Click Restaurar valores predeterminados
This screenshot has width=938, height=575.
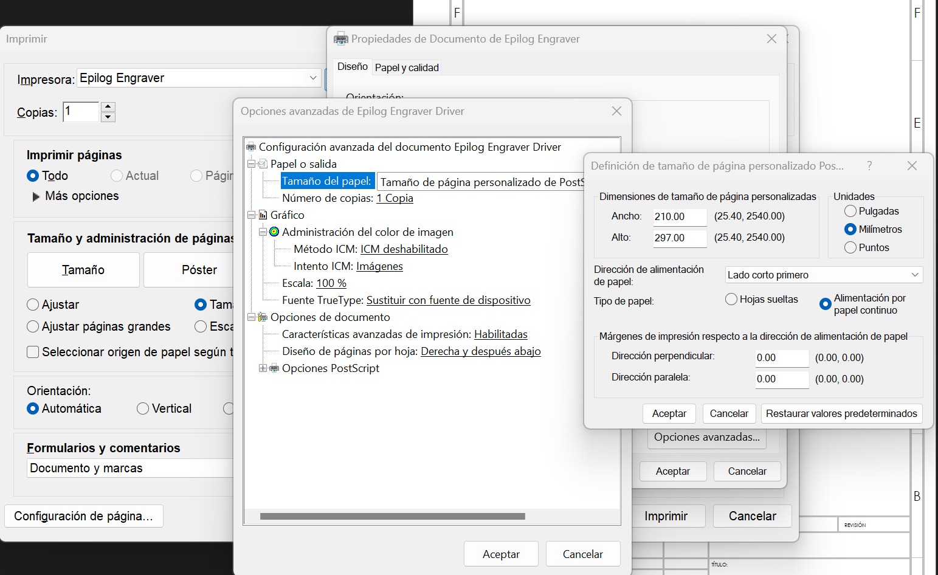pos(841,413)
